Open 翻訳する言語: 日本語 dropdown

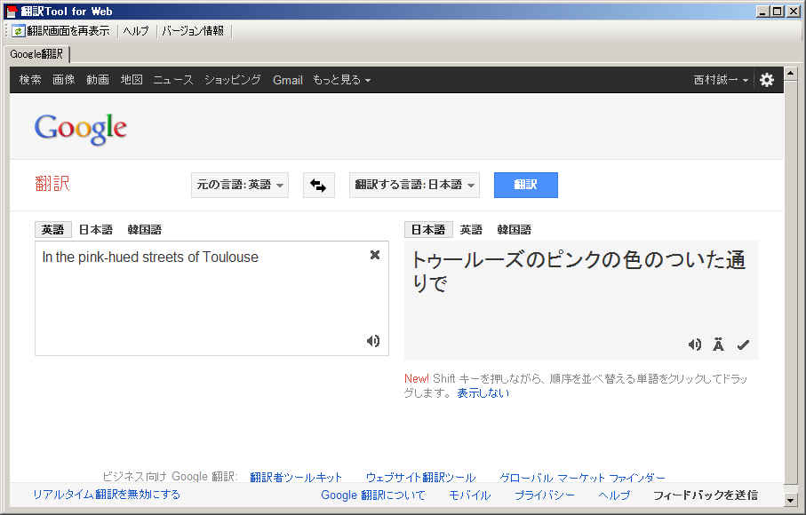point(414,185)
